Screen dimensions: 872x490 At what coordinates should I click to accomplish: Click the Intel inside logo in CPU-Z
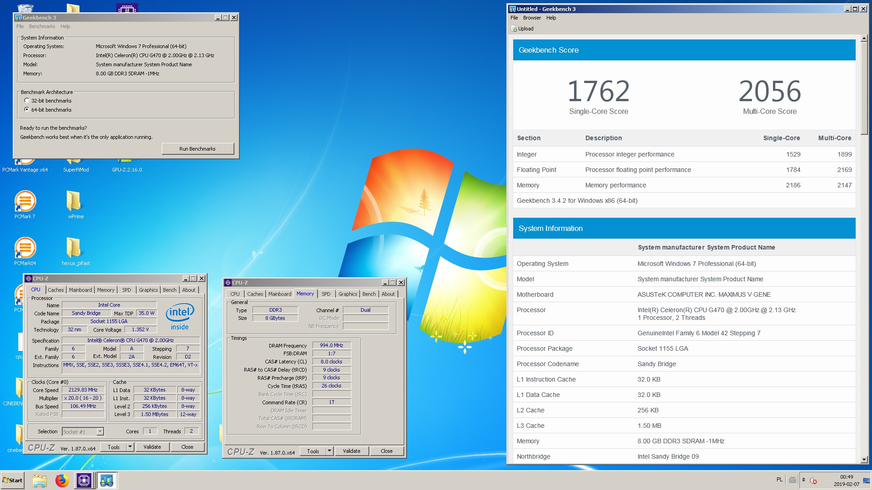[180, 316]
